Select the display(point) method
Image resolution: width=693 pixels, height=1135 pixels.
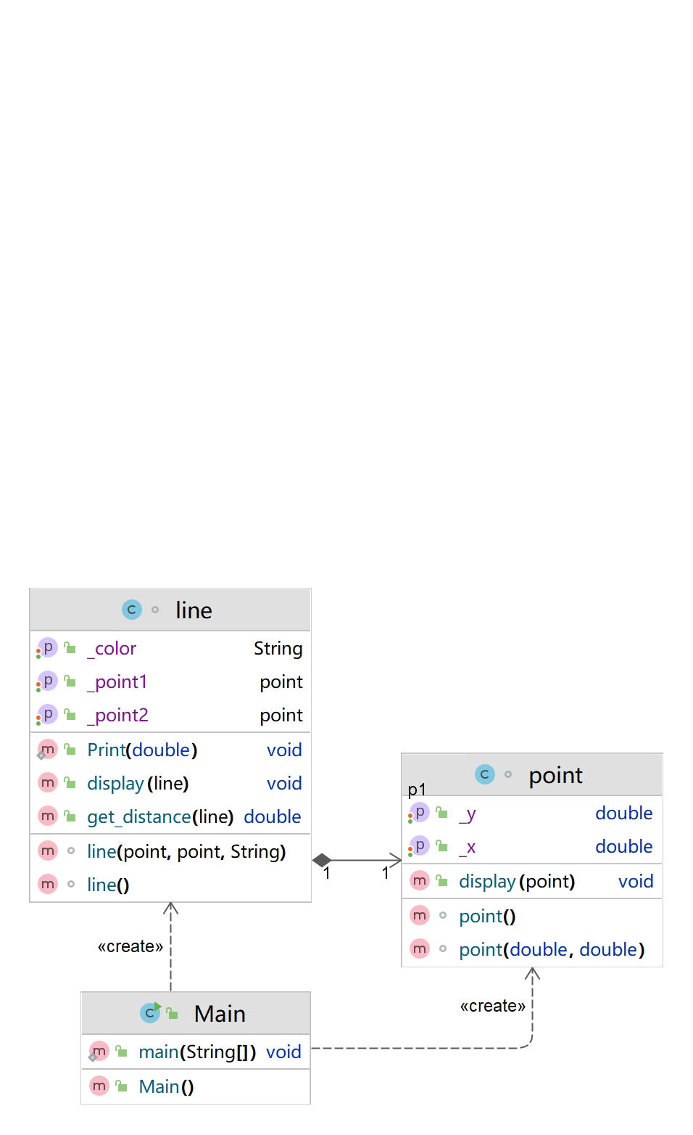click(x=517, y=882)
